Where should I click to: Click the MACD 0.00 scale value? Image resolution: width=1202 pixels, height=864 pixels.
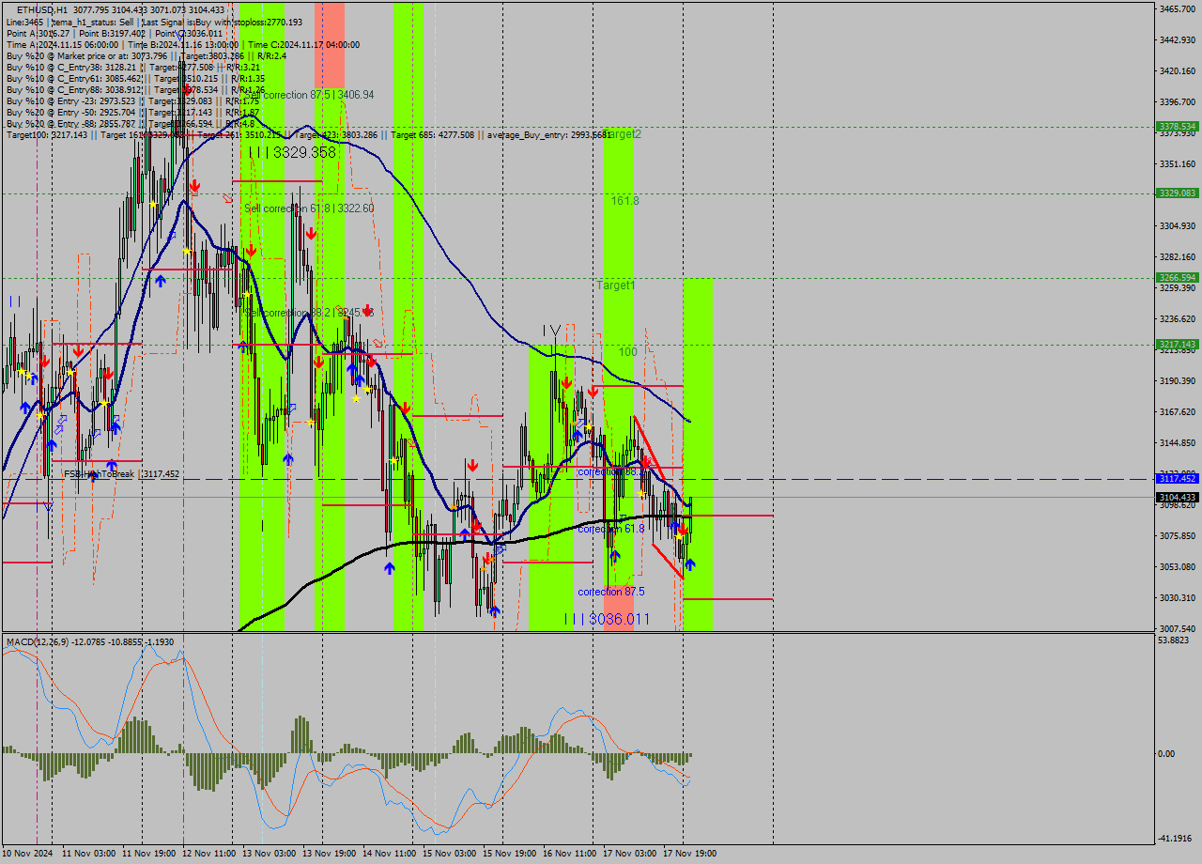click(1166, 753)
